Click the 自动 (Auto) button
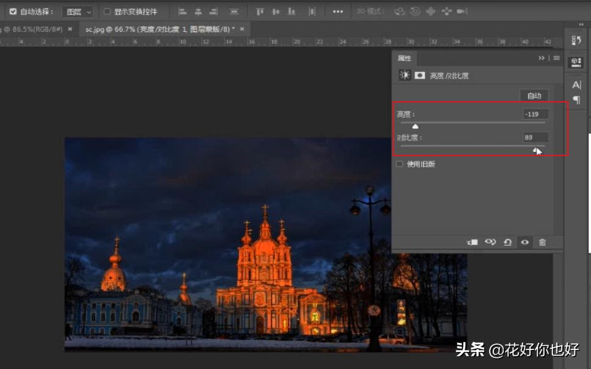The height and width of the screenshot is (369, 591). [534, 95]
